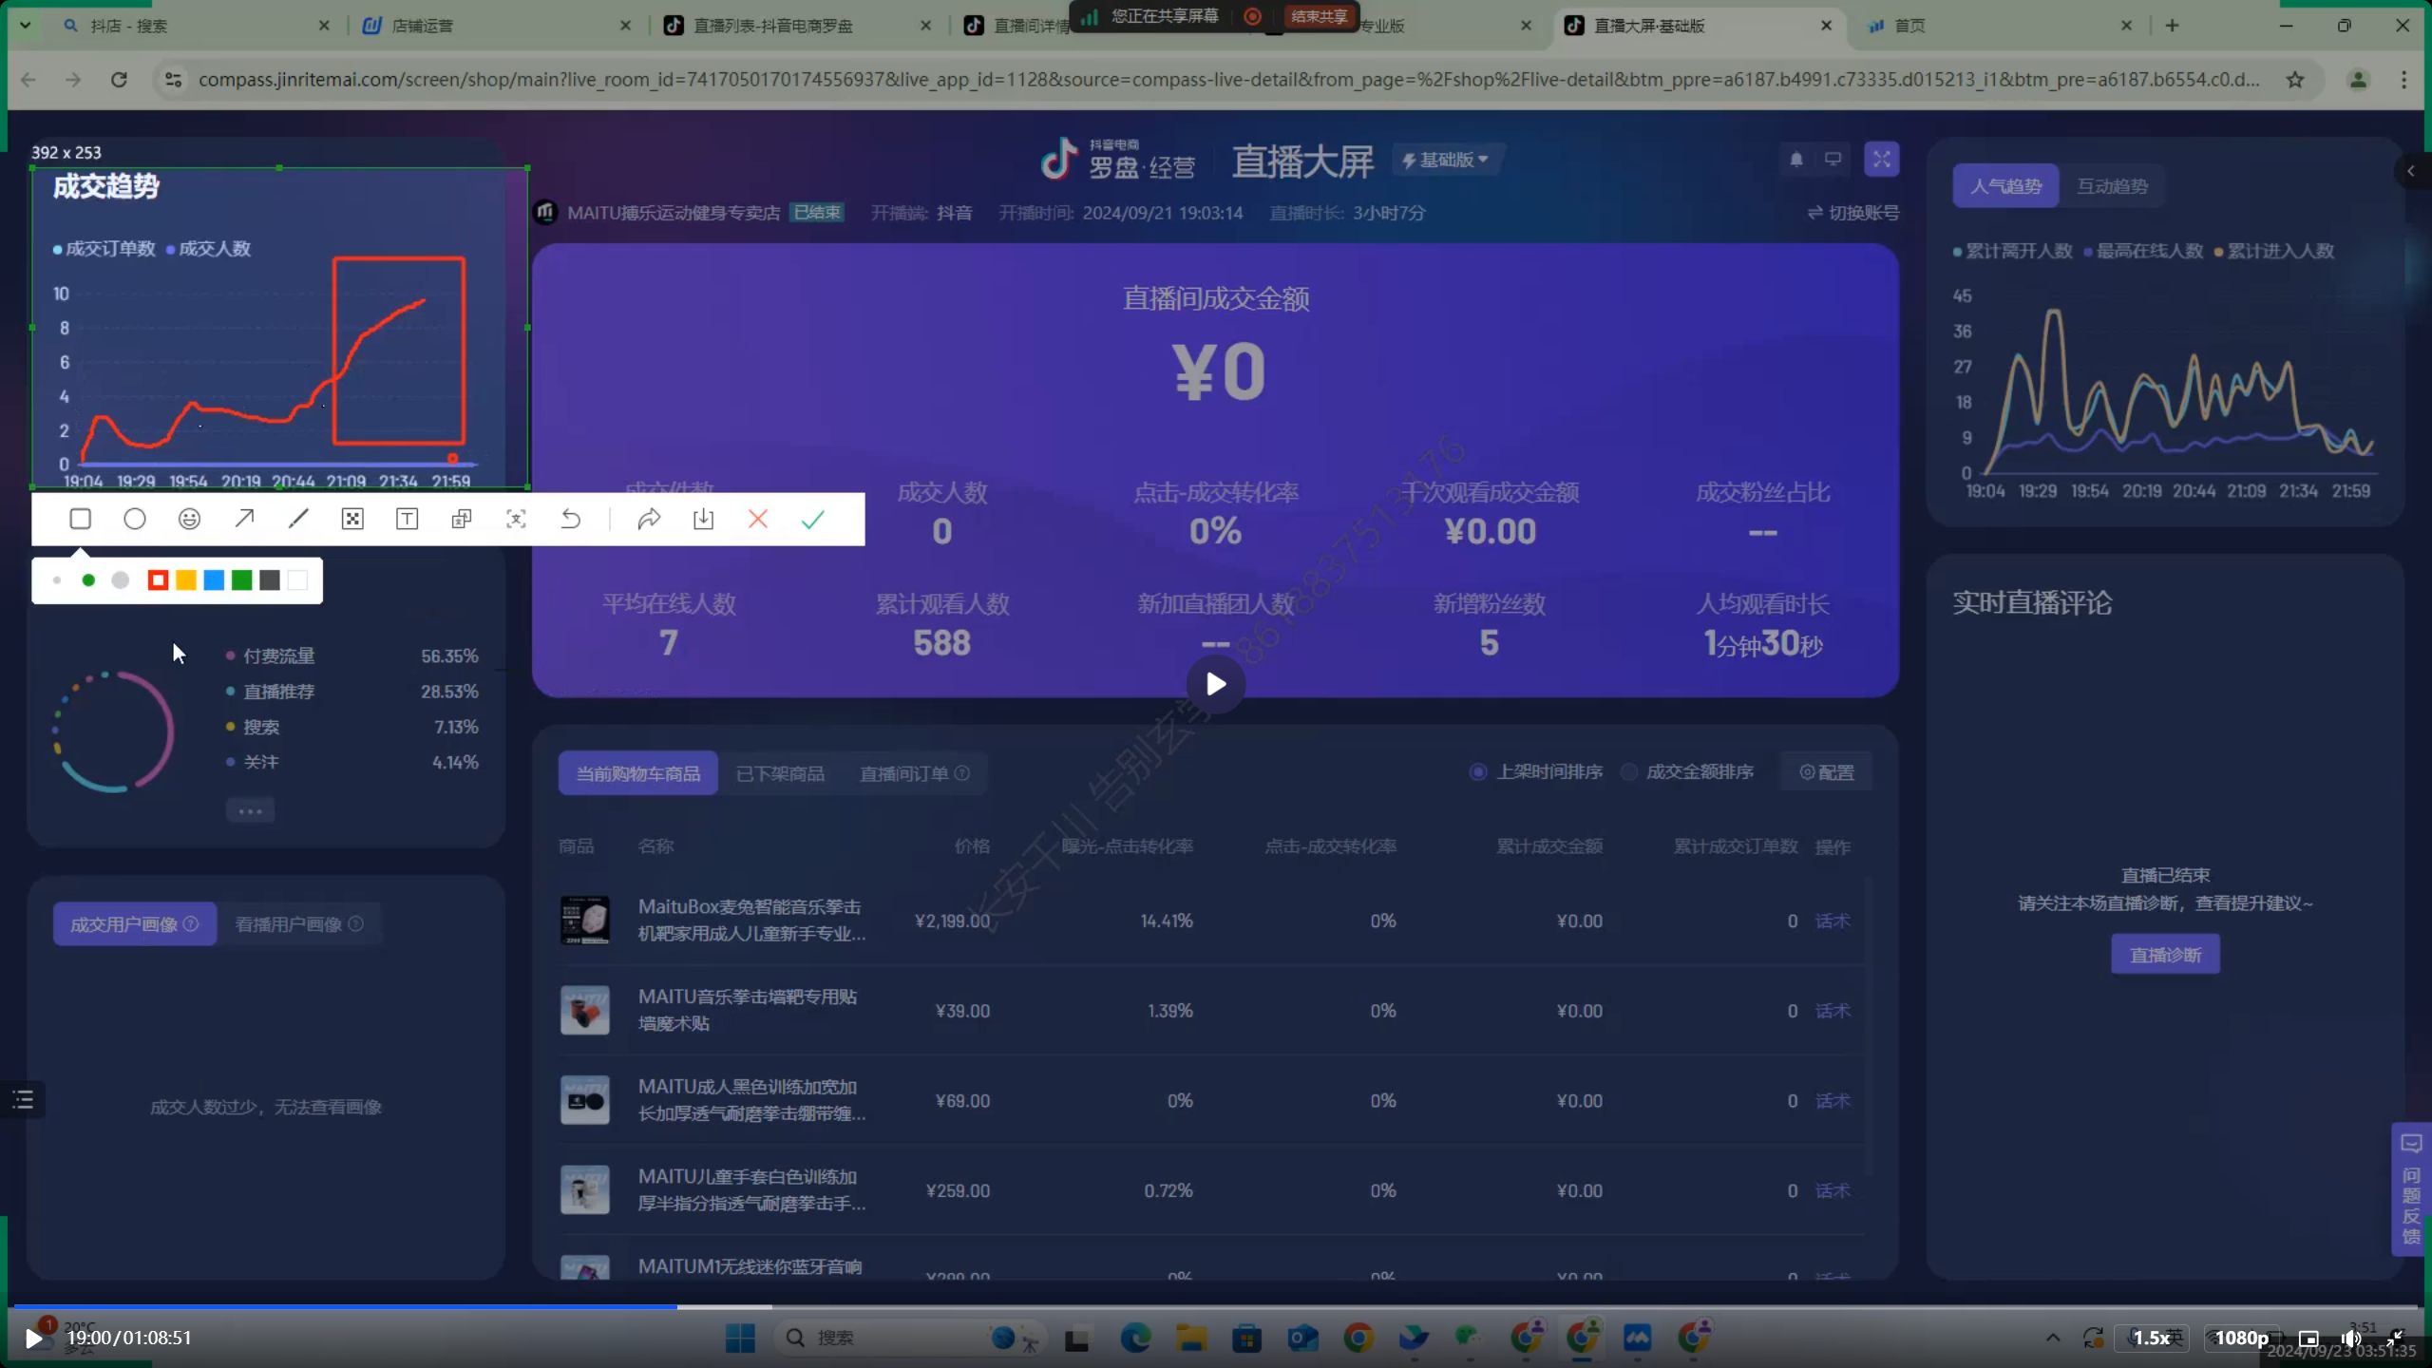Select the ellipse annotation tool
Image resolution: width=2432 pixels, height=1368 pixels.
pos(135,519)
